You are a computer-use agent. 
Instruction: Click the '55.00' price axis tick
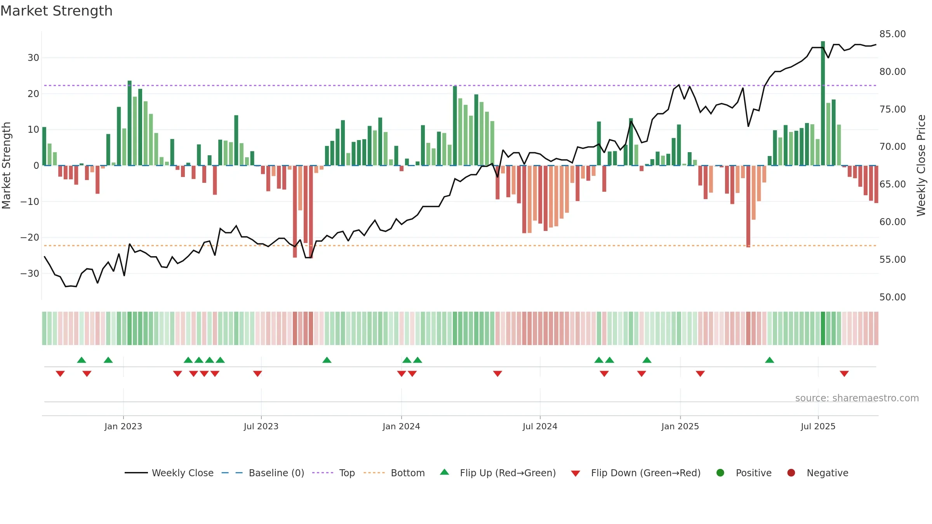(892, 260)
